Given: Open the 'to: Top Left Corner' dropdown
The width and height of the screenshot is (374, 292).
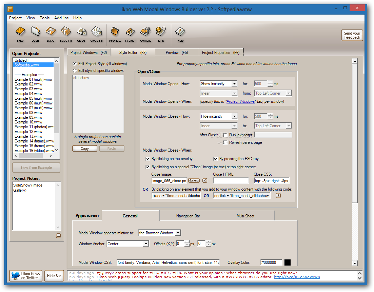Looking at the screenshot, I should pos(289,126).
